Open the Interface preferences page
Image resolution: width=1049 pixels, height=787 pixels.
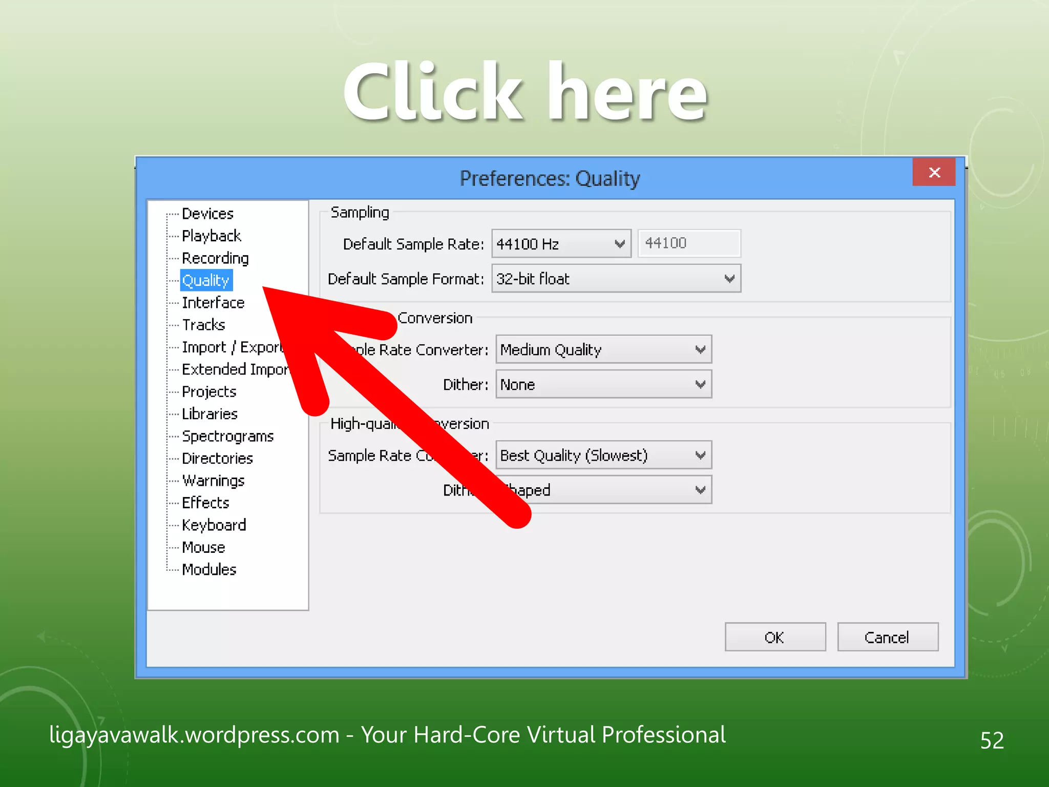click(x=213, y=302)
